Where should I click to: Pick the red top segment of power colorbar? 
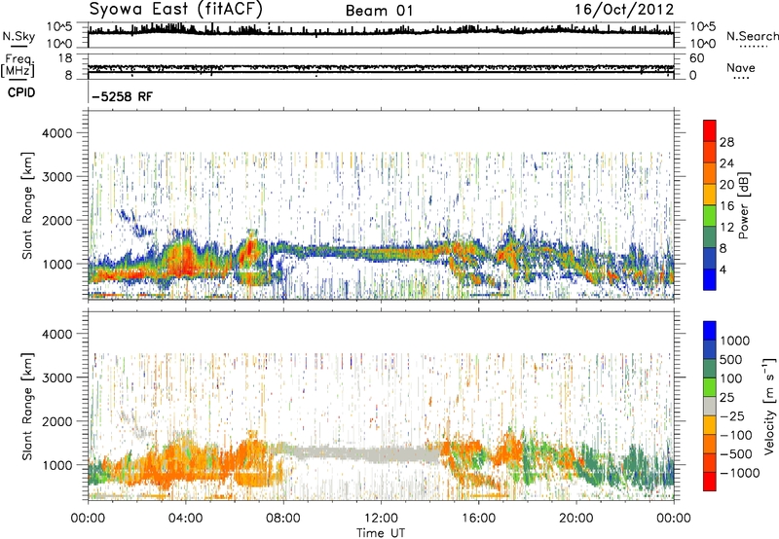coord(710,130)
